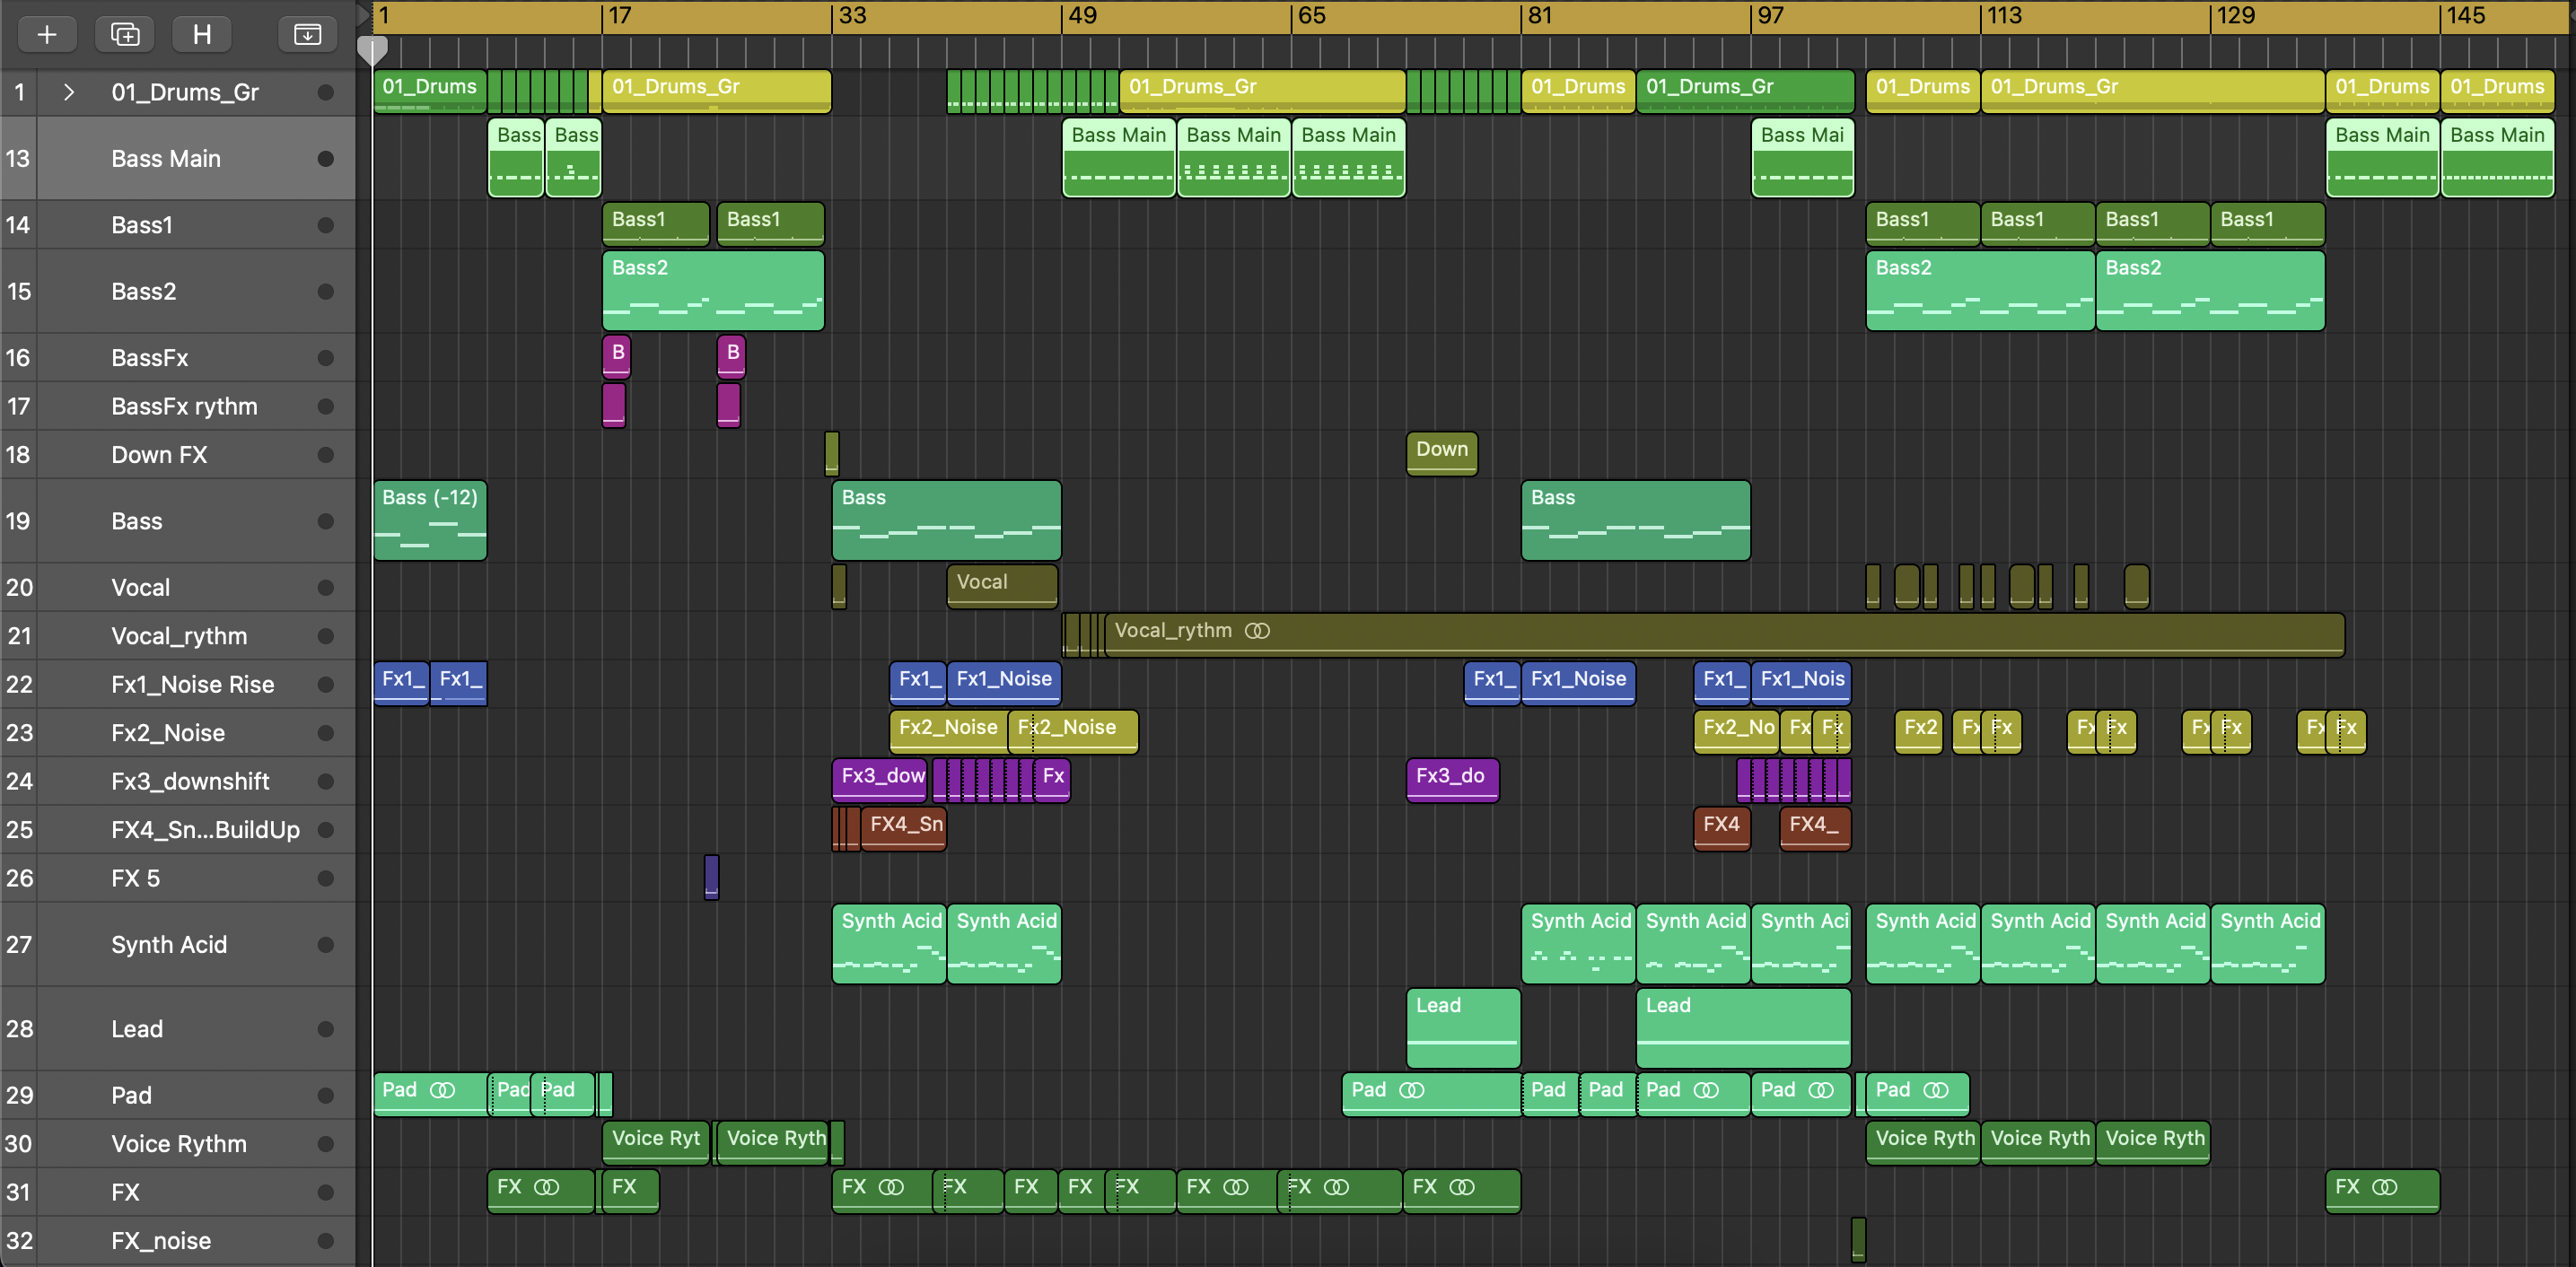Click the loop icon on Vocal_rythm region
This screenshot has height=1267, width=2576.
point(1257,631)
